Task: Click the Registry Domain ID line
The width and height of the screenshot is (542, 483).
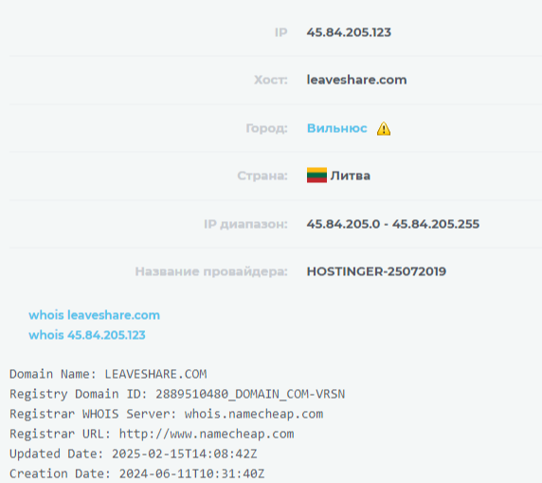Action: 177,394
